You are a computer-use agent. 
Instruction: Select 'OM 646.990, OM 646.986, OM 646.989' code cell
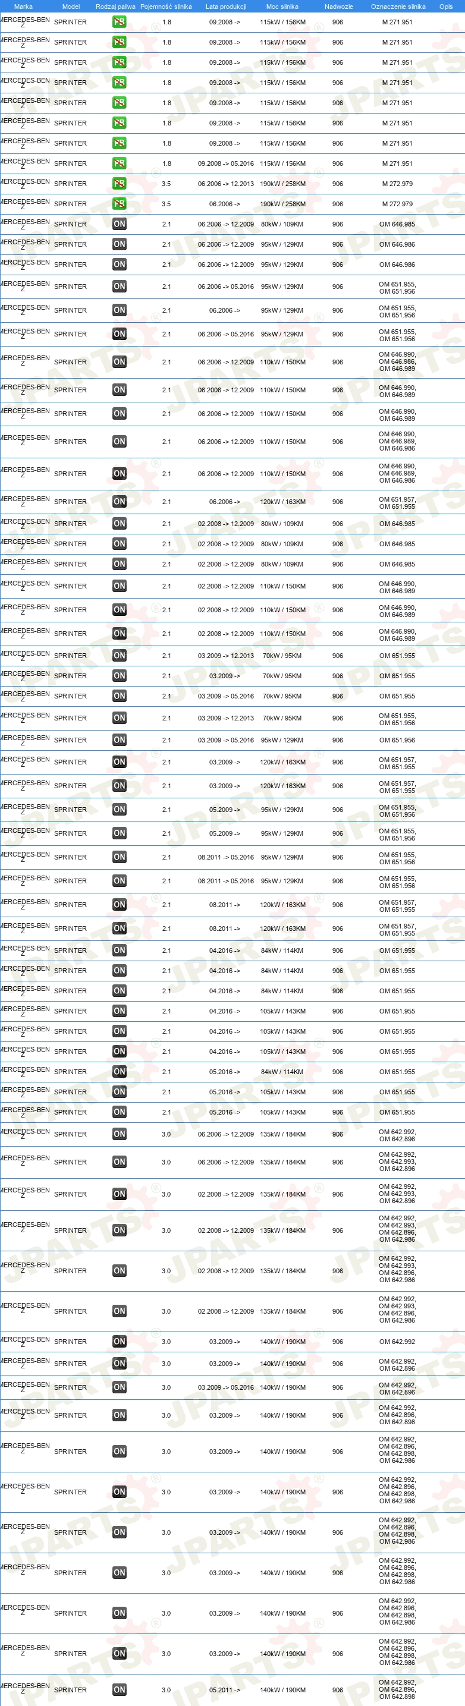(397, 361)
